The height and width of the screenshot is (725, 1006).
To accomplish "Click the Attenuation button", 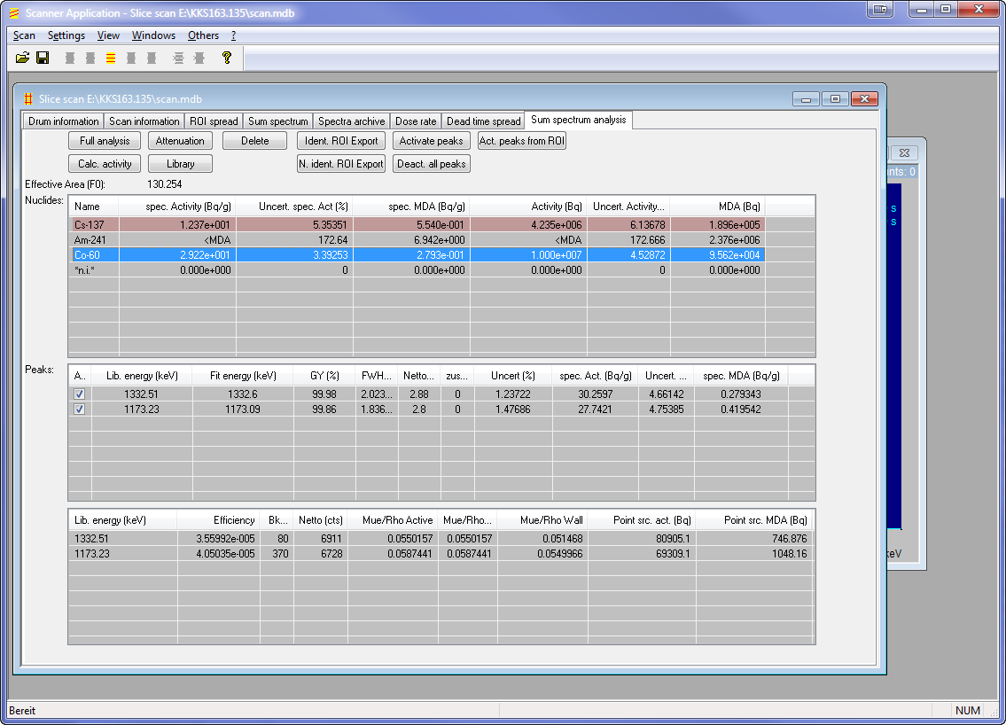I will click(x=180, y=141).
